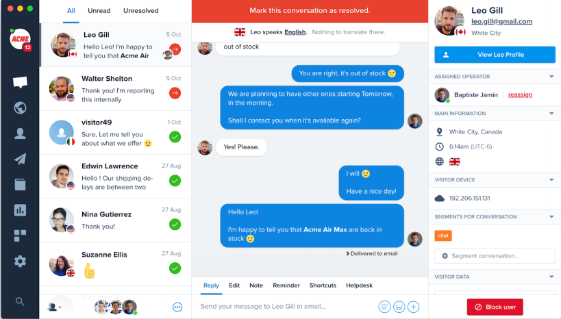Collapse the Visitor Device section
Viewport: 561px width, 319px height.
pos(551,180)
